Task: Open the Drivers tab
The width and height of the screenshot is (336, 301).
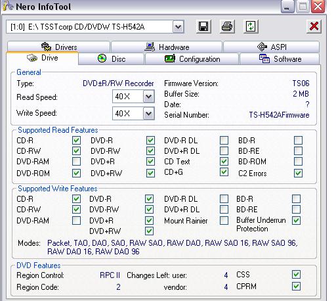Action: coord(58,47)
